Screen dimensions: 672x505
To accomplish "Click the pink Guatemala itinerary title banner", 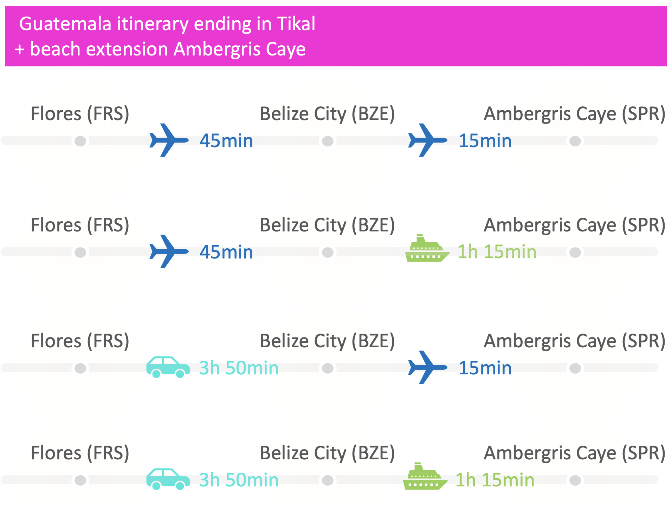I will 336,36.
